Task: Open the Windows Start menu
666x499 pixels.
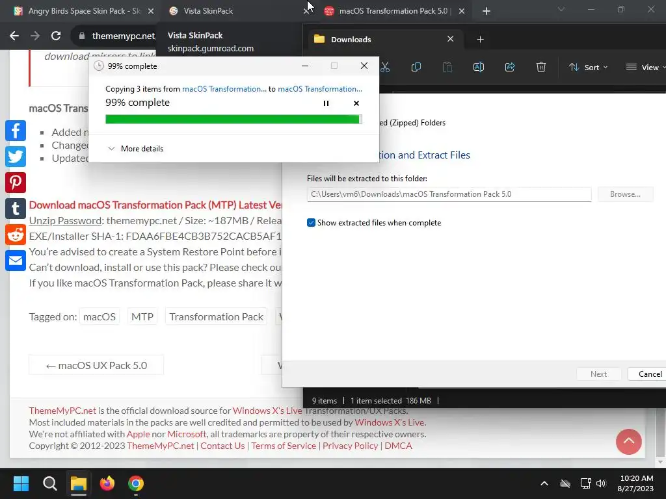Action: coord(21,483)
